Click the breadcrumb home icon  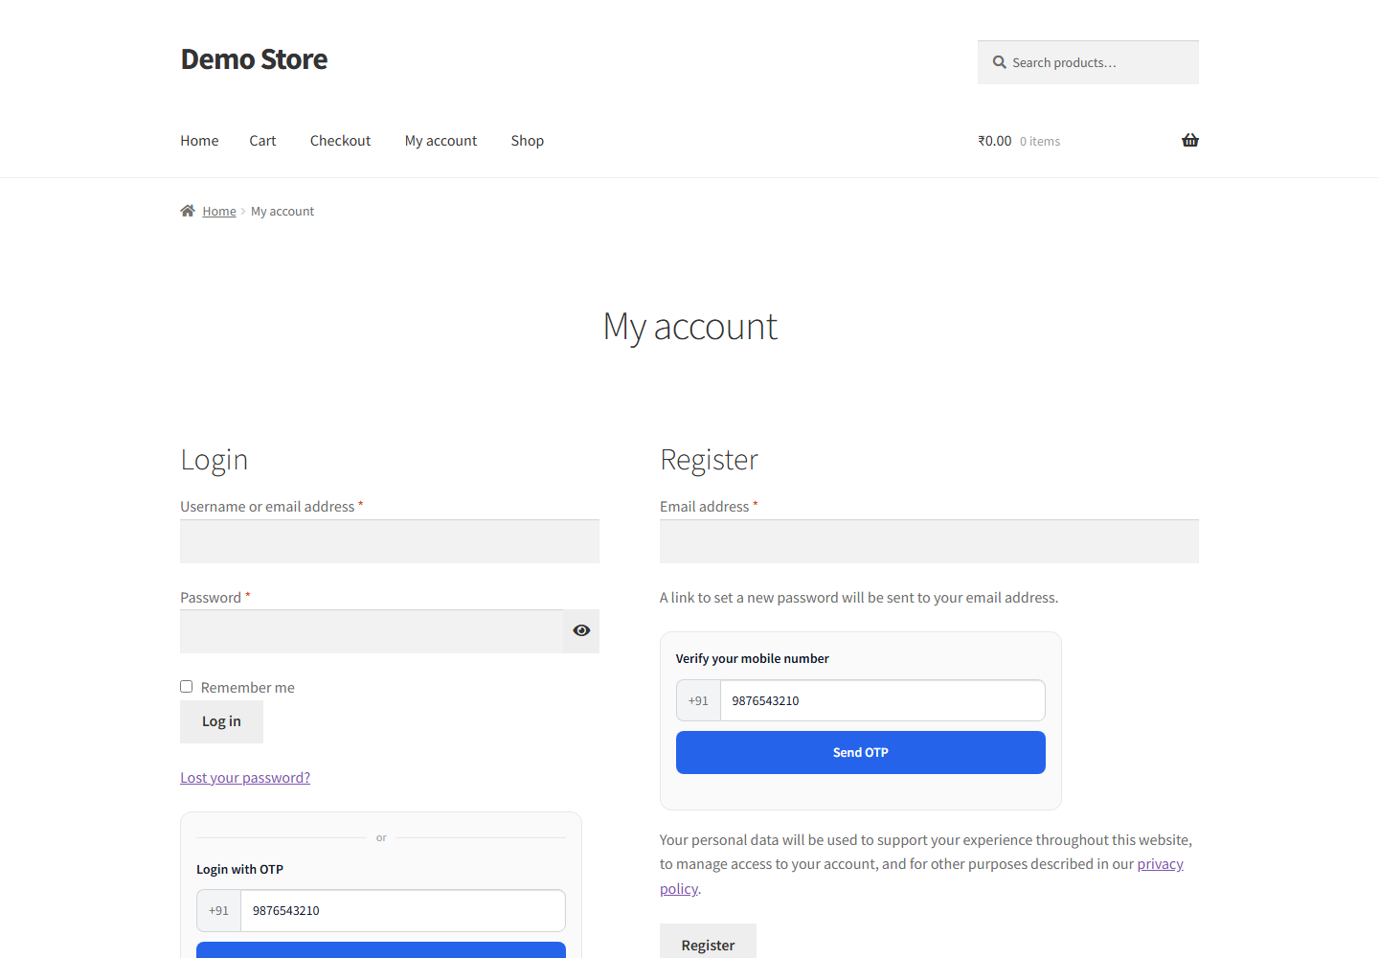click(x=188, y=211)
